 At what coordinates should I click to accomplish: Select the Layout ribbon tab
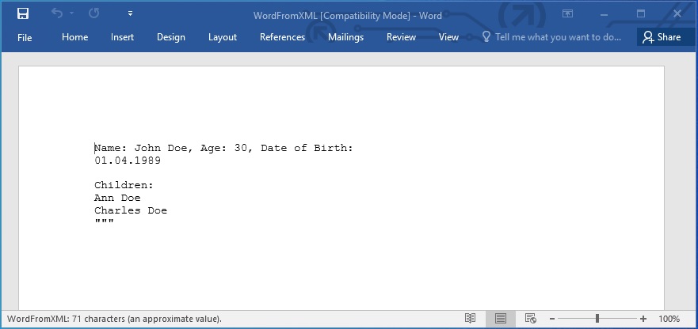[223, 37]
